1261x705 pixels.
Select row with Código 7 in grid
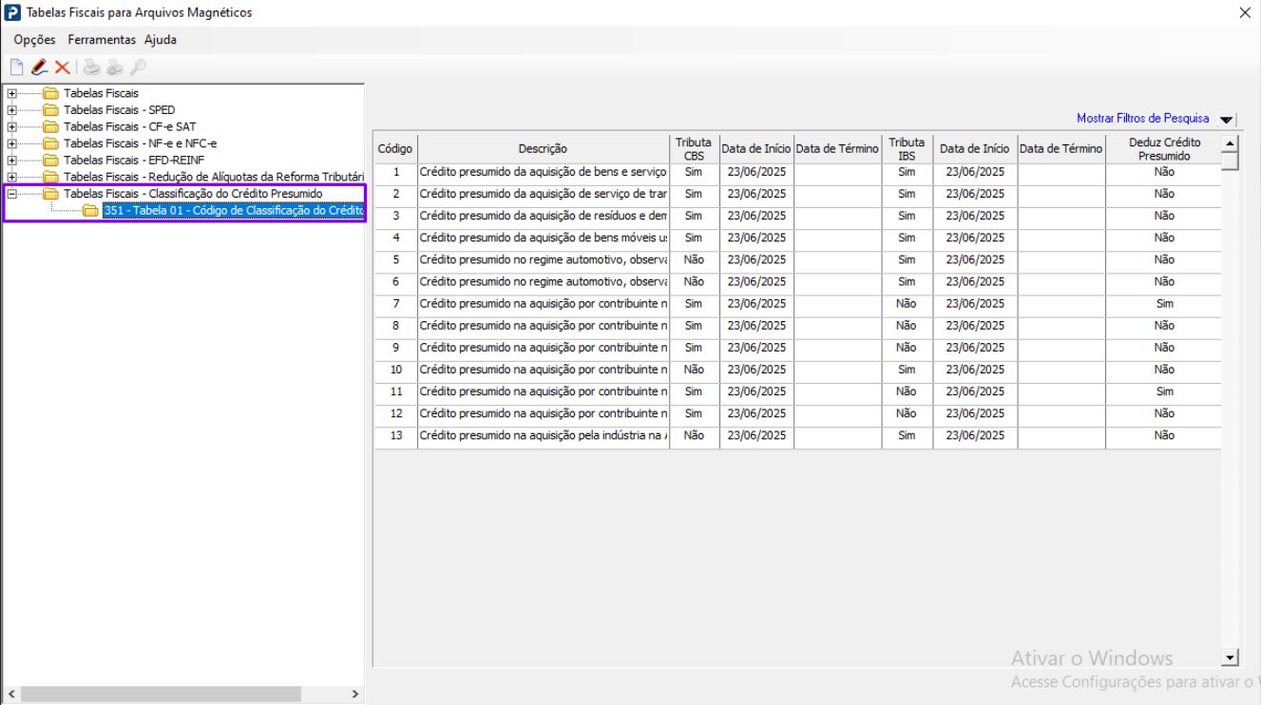(x=542, y=304)
